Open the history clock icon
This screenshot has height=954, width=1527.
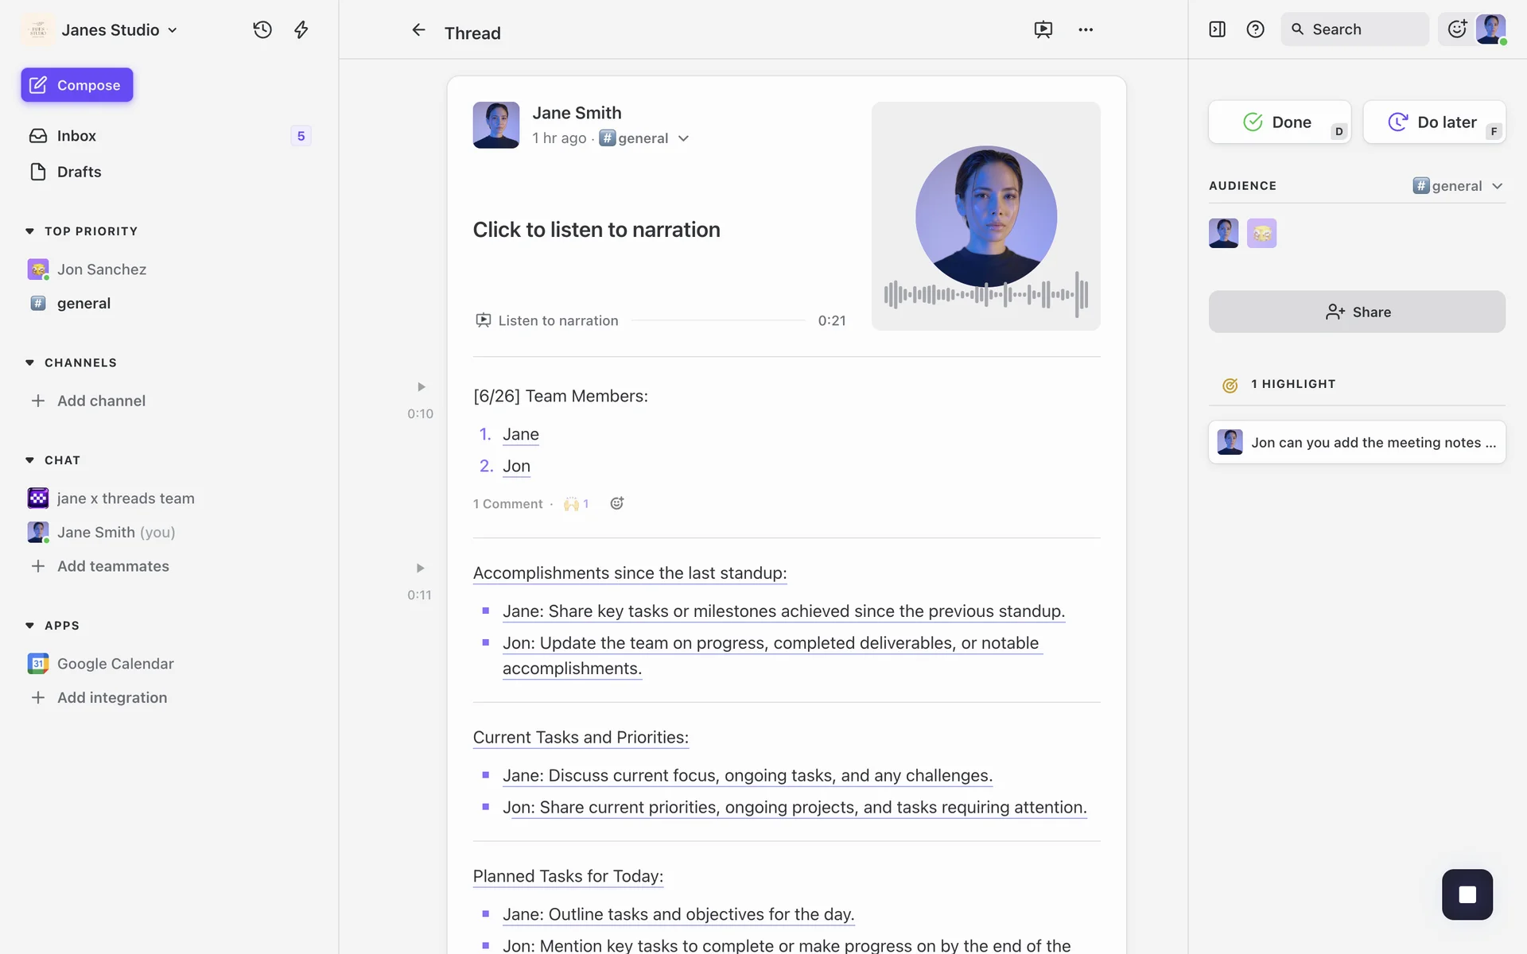pos(262,30)
